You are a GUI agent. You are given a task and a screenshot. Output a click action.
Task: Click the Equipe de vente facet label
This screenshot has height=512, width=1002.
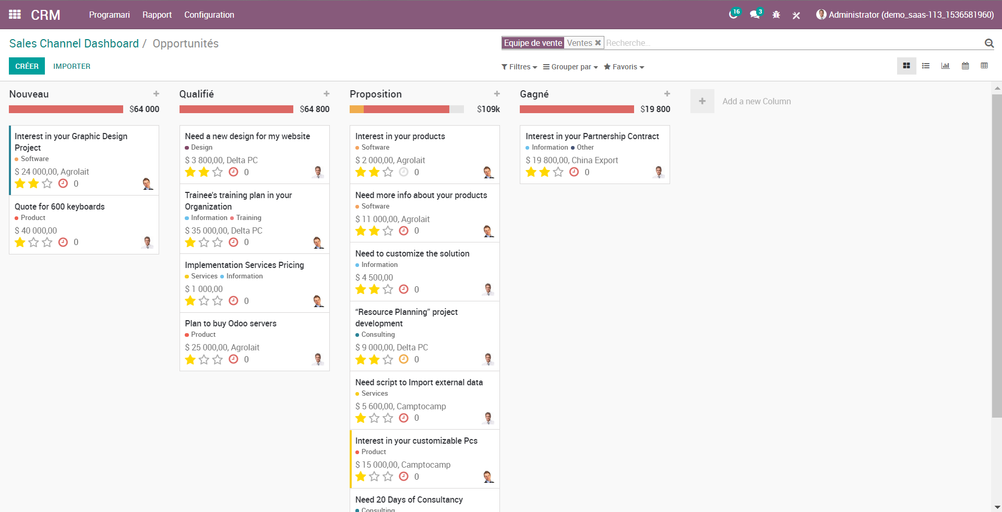pyautogui.click(x=533, y=43)
